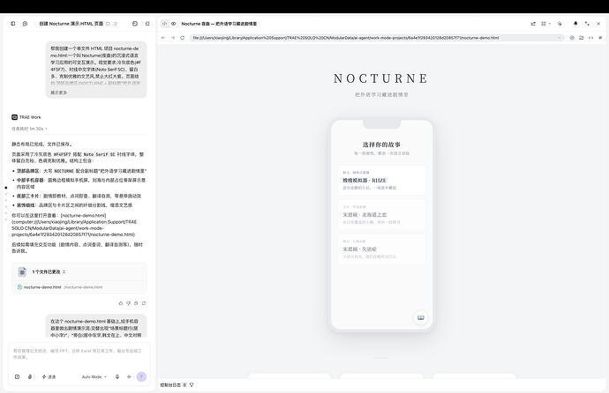The width and height of the screenshot is (609, 393).
Task: Toggle the left sidebar panel icon
Action: coord(13,24)
